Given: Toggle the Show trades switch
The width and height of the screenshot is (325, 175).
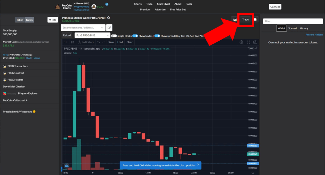Looking at the screenshot, I should tap(135, 36).
